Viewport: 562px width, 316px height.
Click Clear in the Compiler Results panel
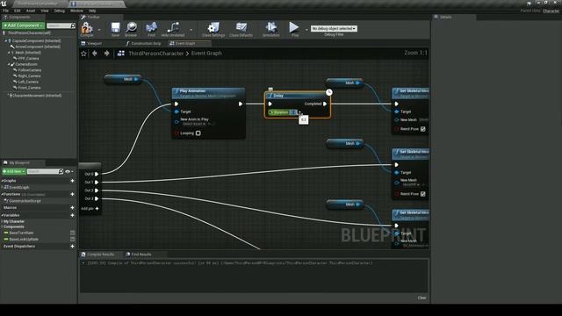[x=421, y=298]
